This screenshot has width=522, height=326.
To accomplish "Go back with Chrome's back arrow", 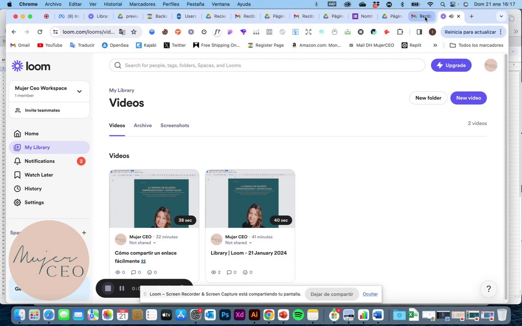I will point(14,32).
